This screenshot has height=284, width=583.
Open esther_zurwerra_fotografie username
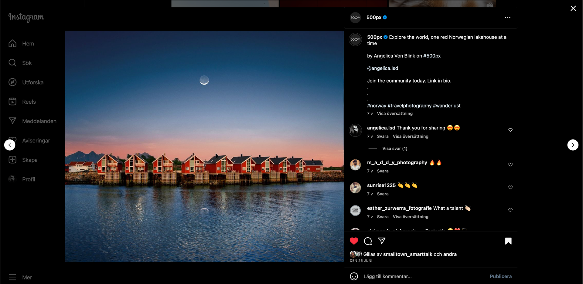[399, 208]
